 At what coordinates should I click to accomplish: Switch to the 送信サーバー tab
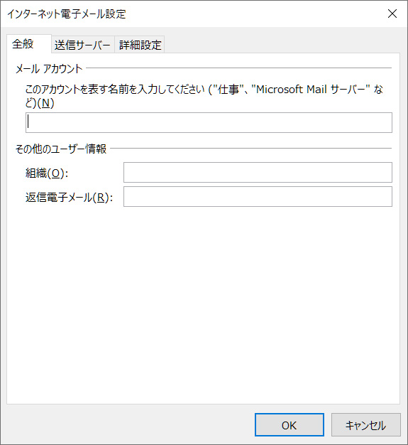tap(83, 45)
